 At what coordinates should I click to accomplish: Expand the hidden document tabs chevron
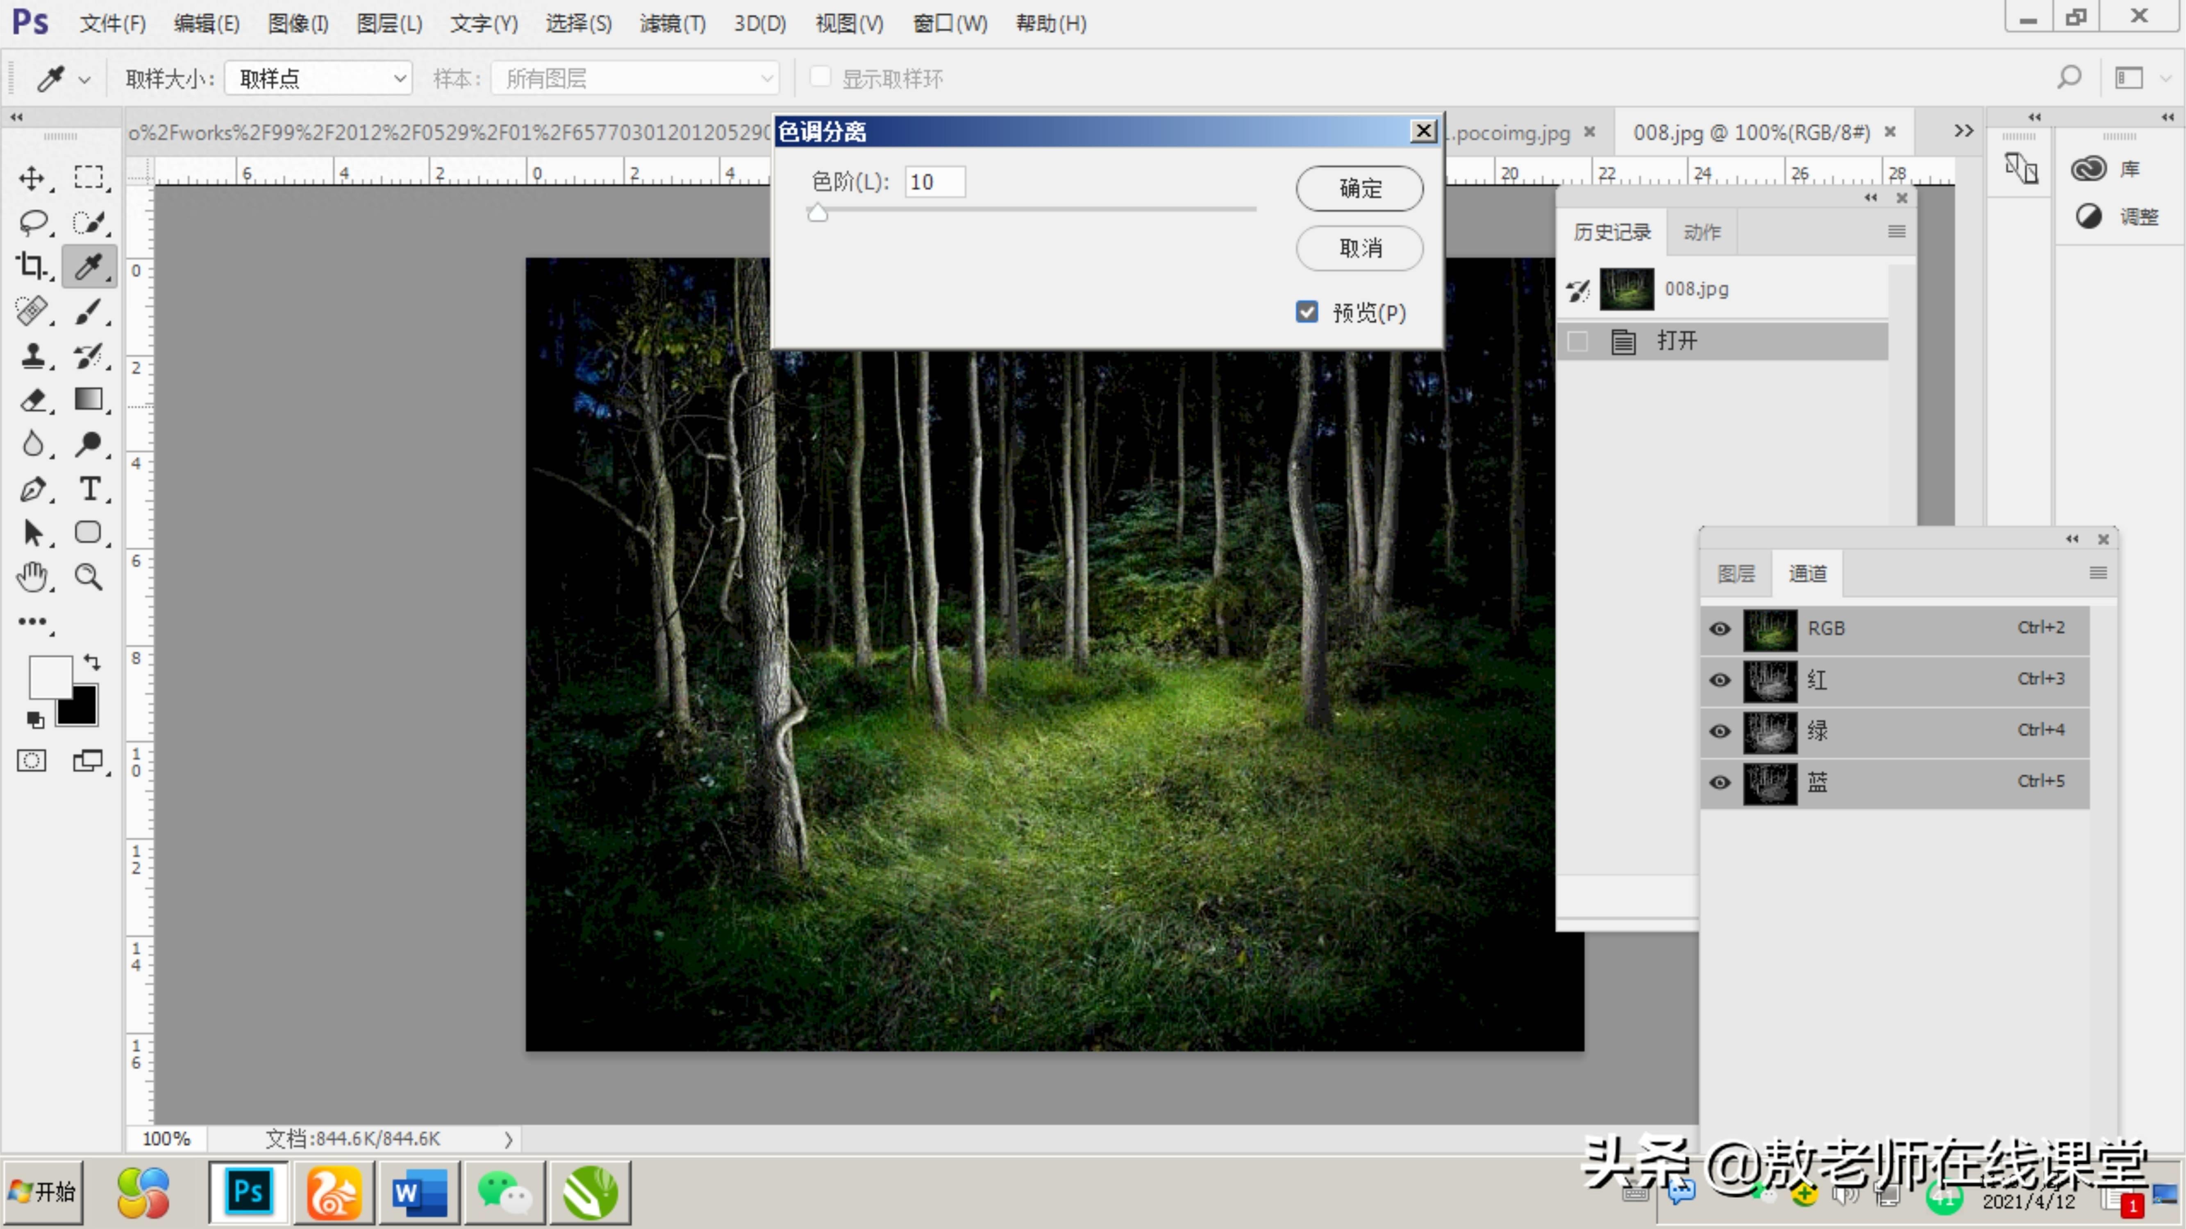[1963, 132]
